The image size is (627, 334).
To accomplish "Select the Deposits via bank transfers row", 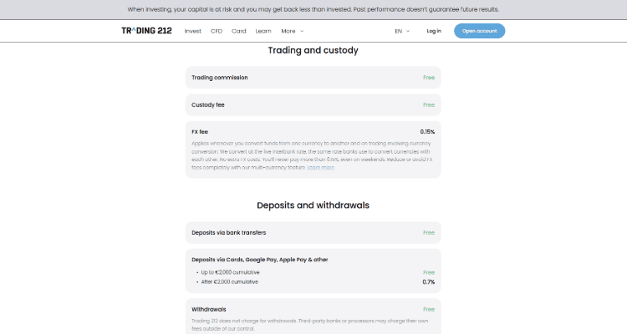I will coord(313,232).
